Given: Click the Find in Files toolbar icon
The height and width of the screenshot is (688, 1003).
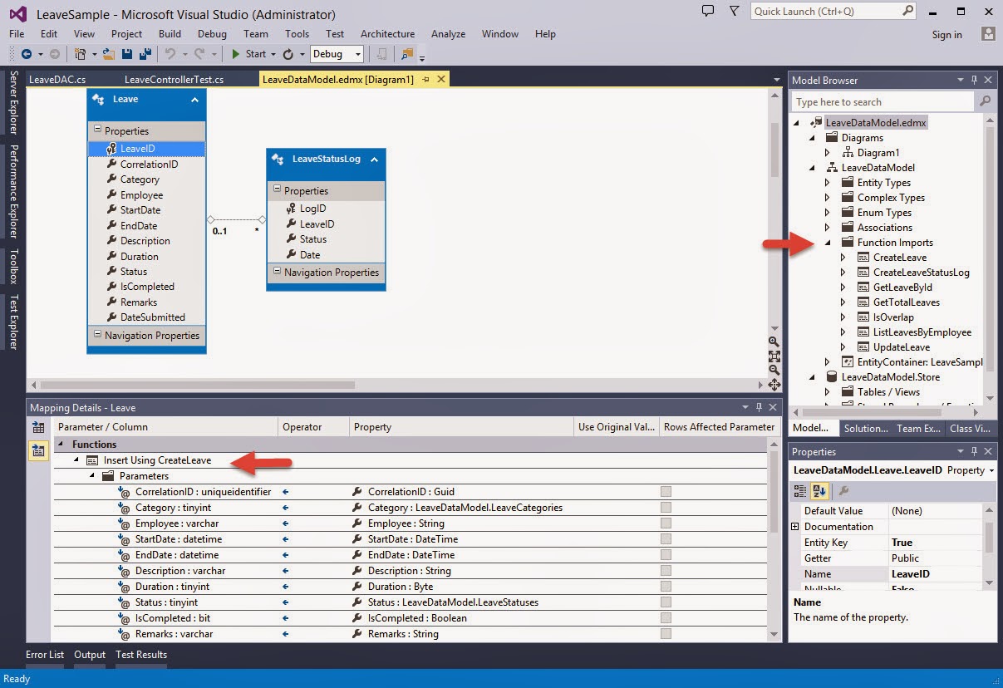Looking at the screenshot, I should (x=406, y=54).
